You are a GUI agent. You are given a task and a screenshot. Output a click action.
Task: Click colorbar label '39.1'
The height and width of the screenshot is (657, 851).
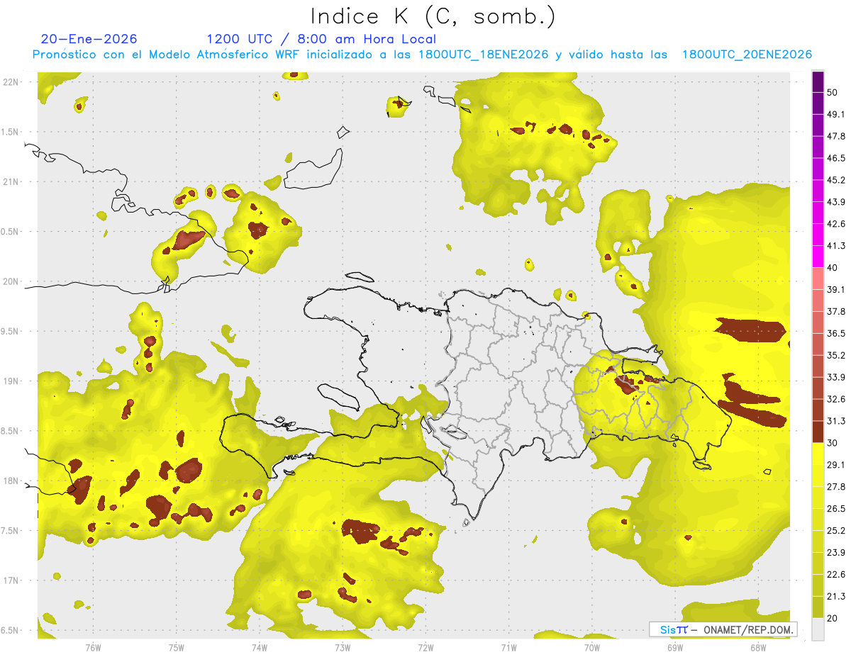pos(837,290)
